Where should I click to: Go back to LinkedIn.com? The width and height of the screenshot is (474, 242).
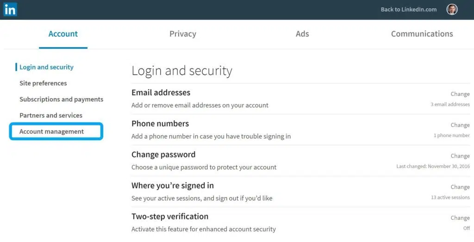pyautogui.click(x=408, y=9)
